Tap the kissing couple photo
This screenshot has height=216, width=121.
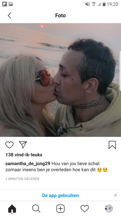coord(60,80)
